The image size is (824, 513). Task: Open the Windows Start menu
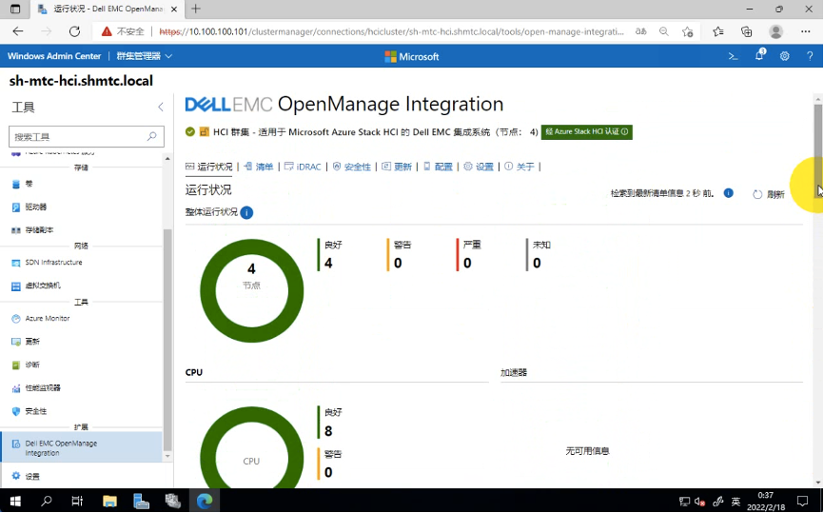15,501
